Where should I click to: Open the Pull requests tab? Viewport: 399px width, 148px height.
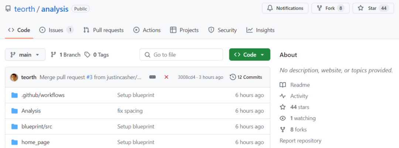tap(103, 30)
